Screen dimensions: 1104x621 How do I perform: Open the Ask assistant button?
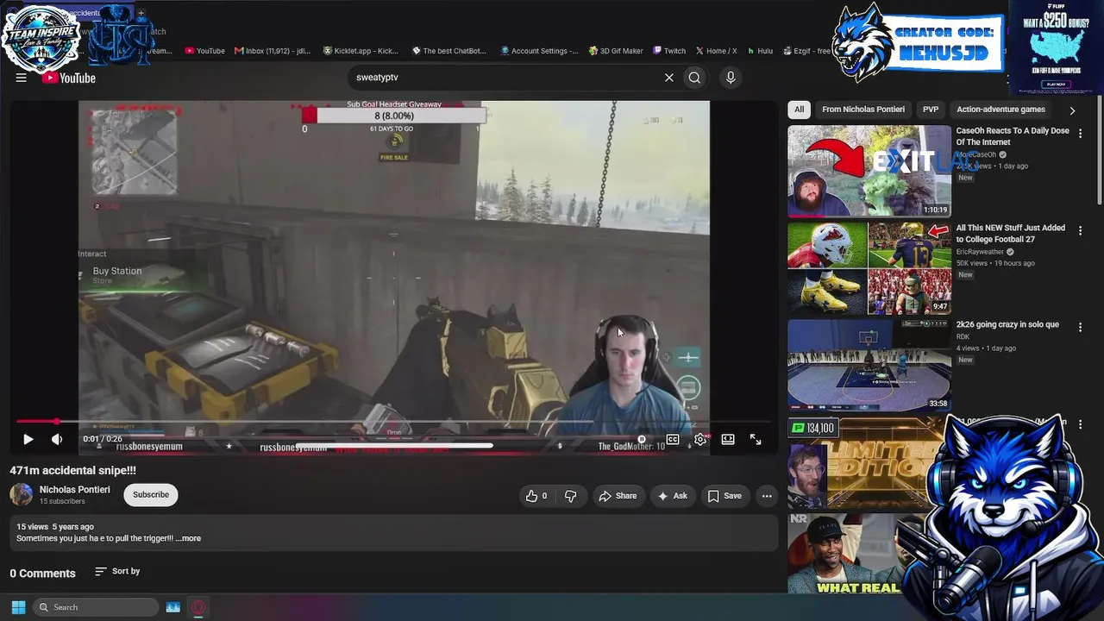coord(672,496)
